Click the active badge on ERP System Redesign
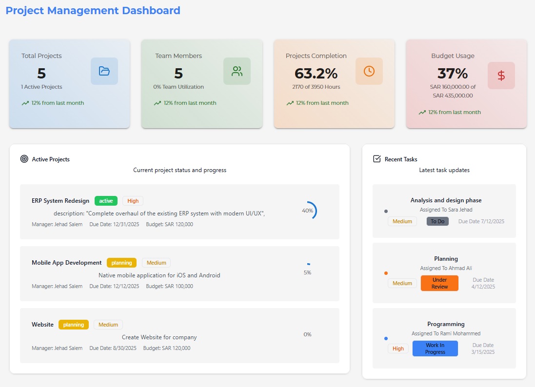 (x=106, y=200)
